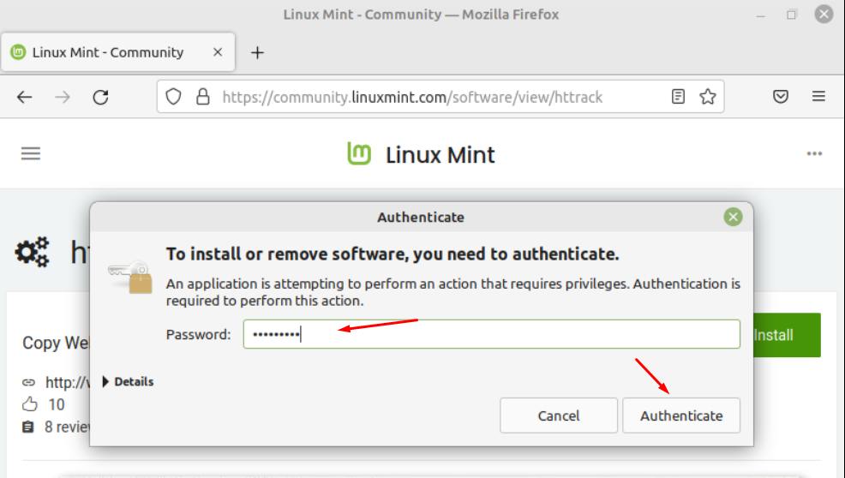Open the three-dots options on the page
This screenshot has height=478, width=845.
pyautogui.click(x=814, y=153)
